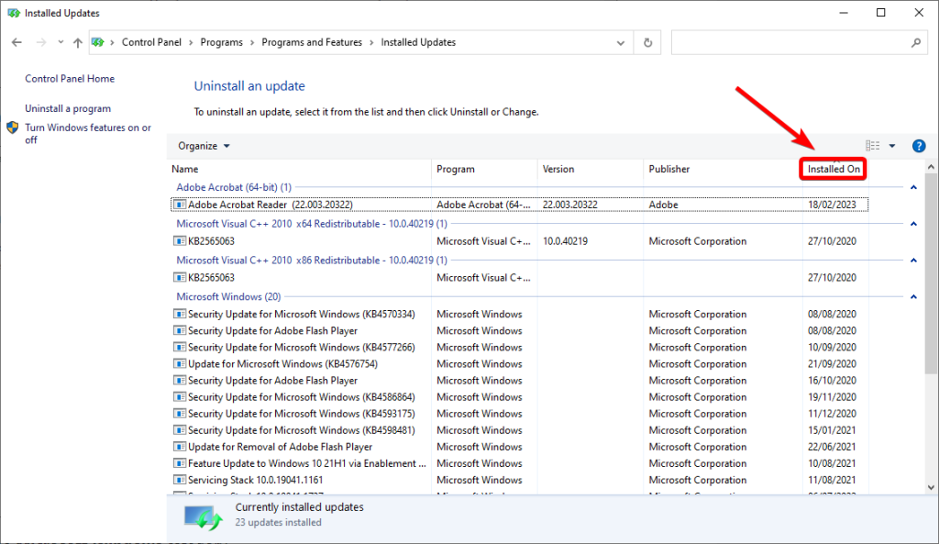Sort by the Publisher column header
939x544 pixels.
point(669,170)
